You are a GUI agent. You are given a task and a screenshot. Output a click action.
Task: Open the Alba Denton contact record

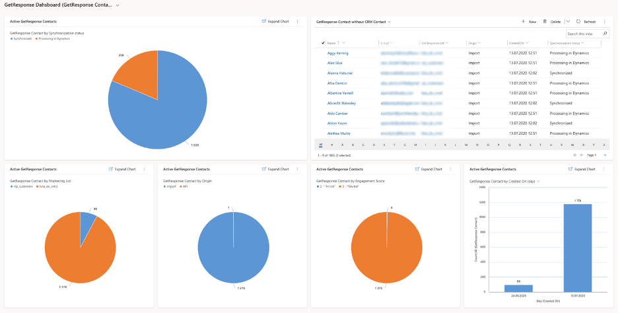337,83
